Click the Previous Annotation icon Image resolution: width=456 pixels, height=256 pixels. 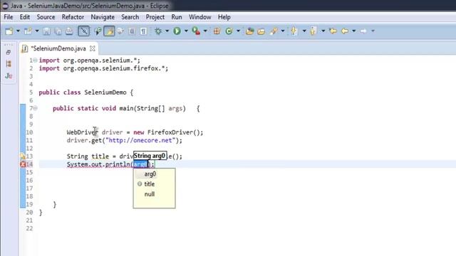(x=313, y=31)
